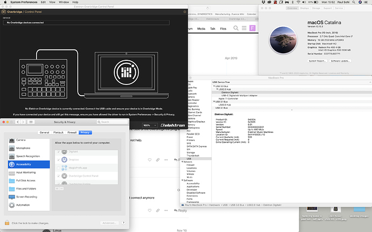This screenshot has height=232, width=372.
Task: Click the Overbridge logo in the title bar
Action: pyautogui.click(x=4, y=12)
